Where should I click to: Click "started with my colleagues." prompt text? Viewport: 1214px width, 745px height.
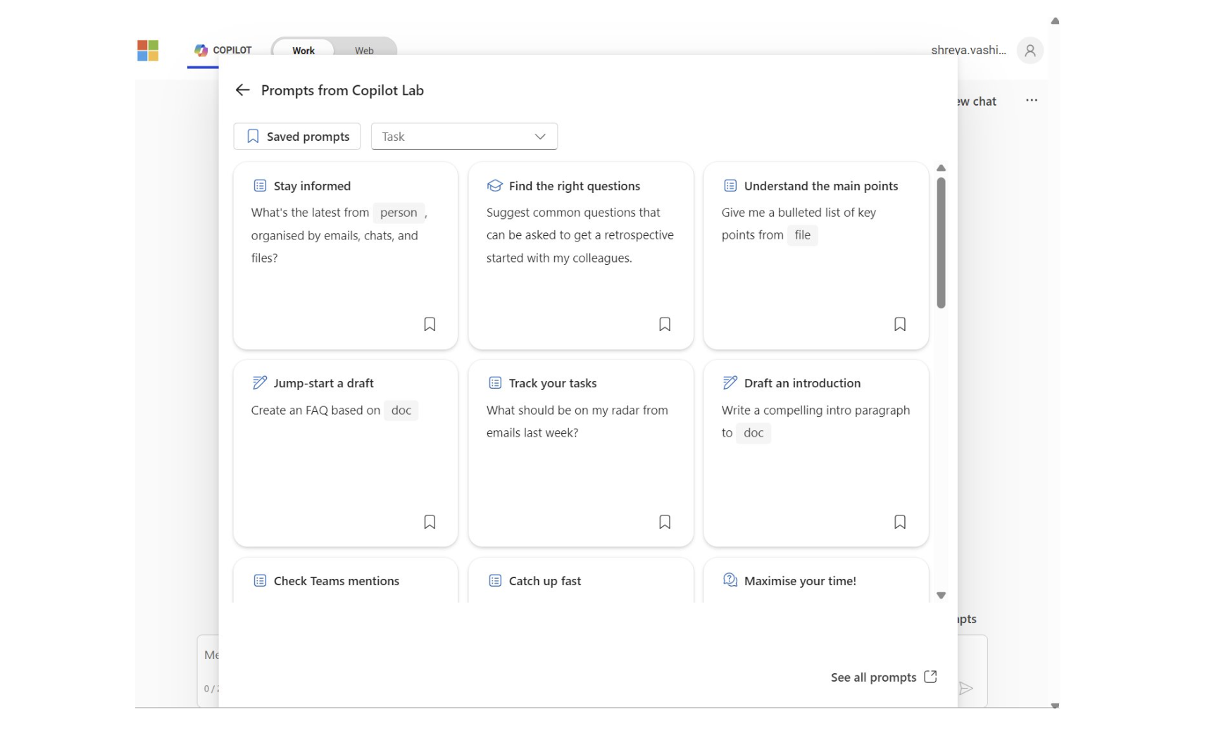559,258
